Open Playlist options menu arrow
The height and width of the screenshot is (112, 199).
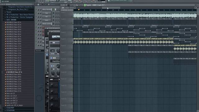click(x=62, y=5)
